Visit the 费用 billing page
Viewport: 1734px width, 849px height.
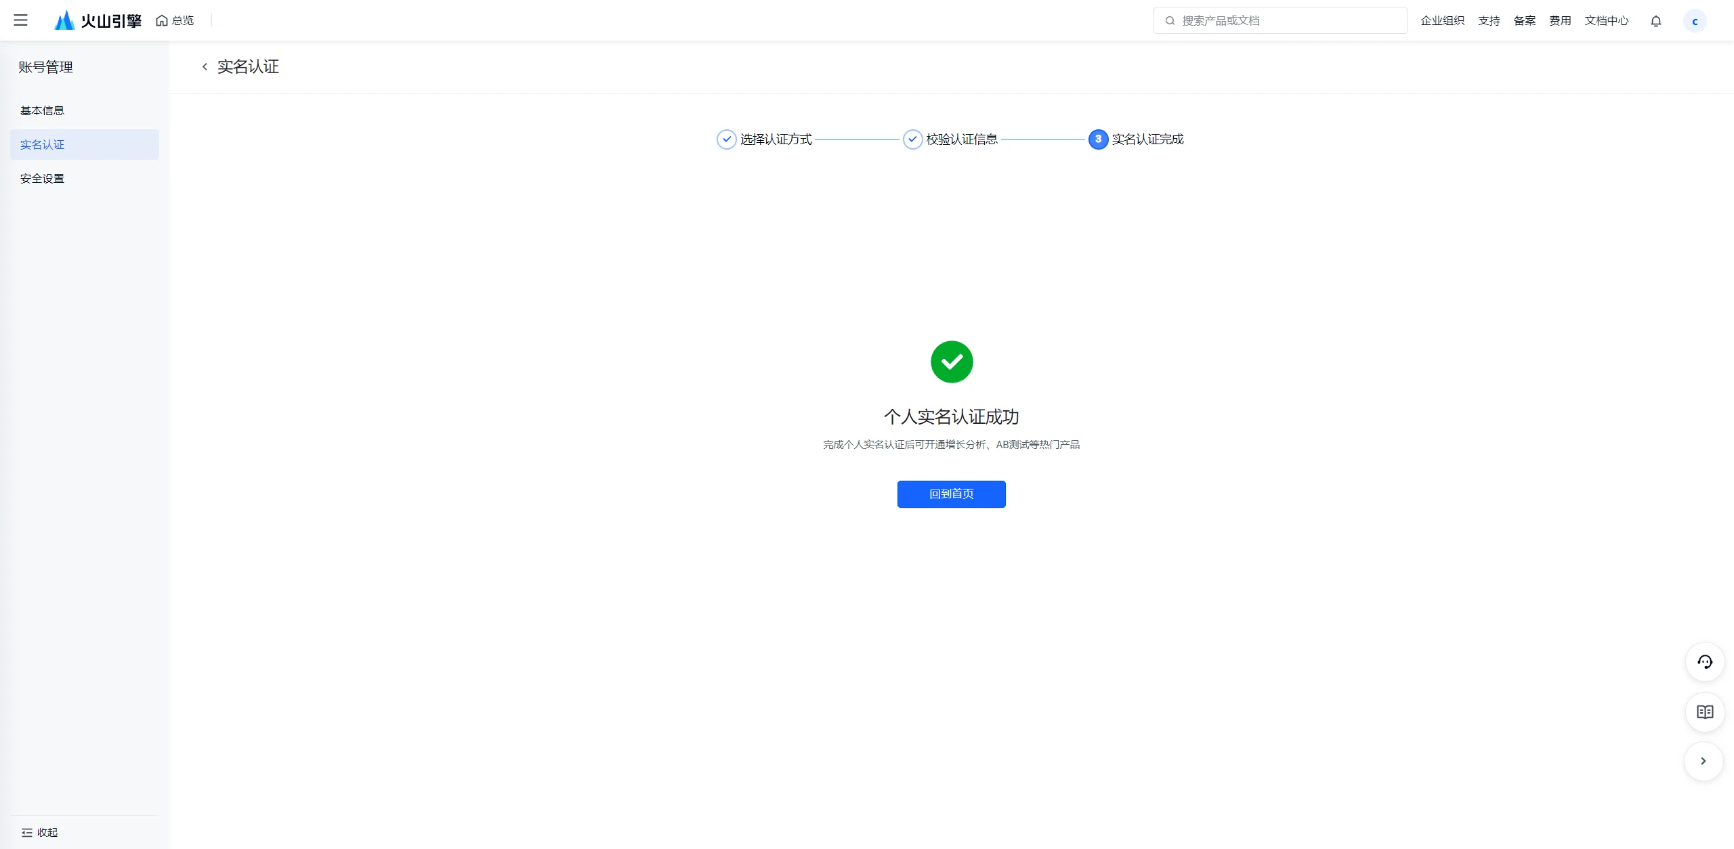1560,20
